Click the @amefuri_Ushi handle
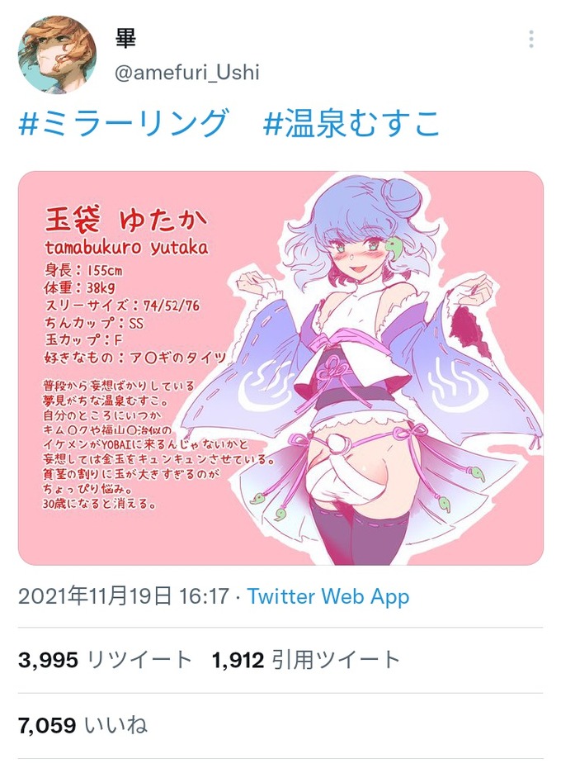Viewport: 561px width, 773px height. (186, 73)
